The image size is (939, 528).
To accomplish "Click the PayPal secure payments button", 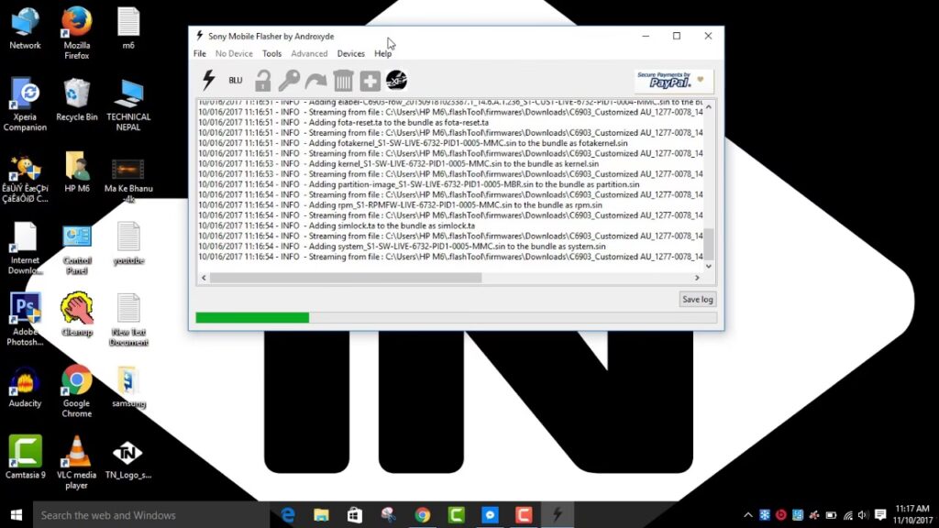I will 674,81.
